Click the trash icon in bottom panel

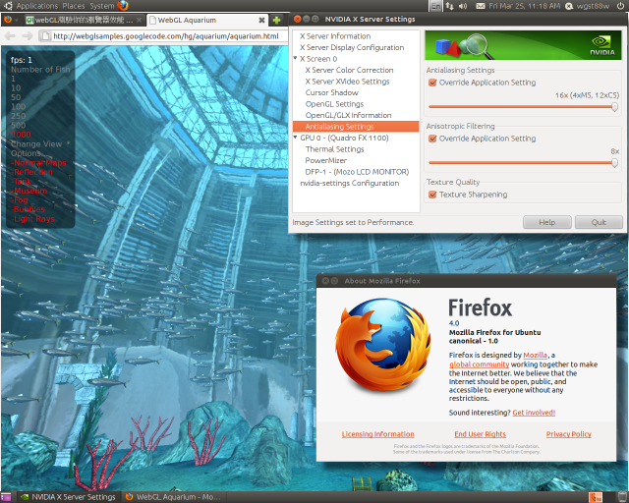tap(621, 497)
